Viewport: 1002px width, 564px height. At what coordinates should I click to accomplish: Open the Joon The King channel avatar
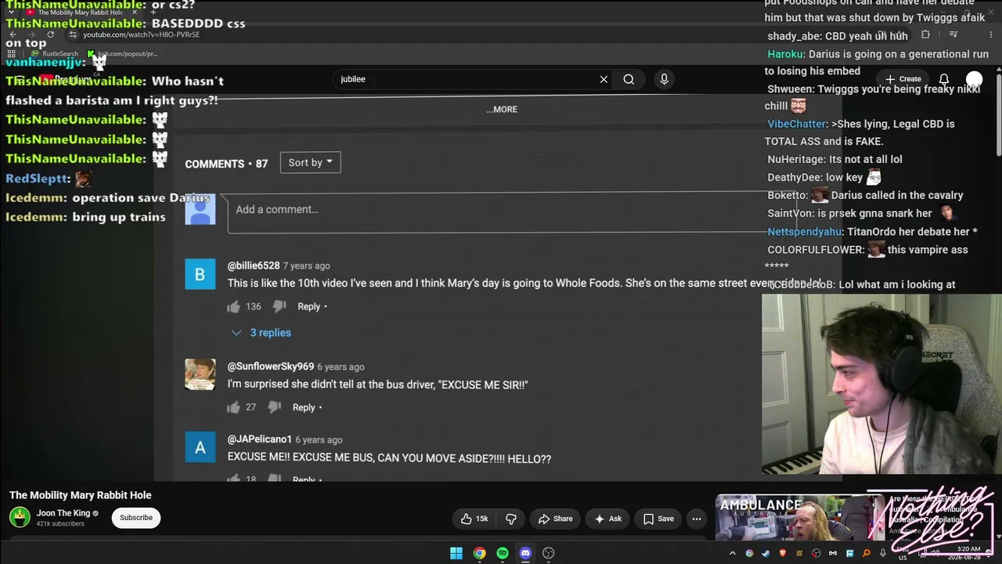click(20, 517)
